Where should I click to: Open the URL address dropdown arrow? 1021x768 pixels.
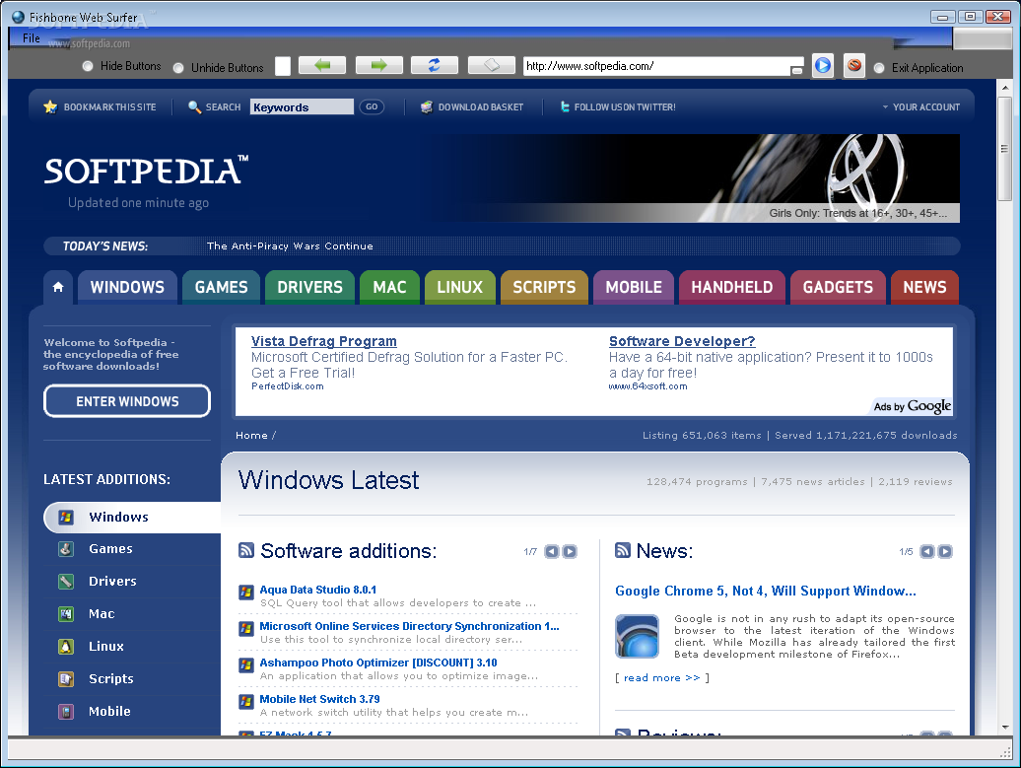(x=797, y=70)
